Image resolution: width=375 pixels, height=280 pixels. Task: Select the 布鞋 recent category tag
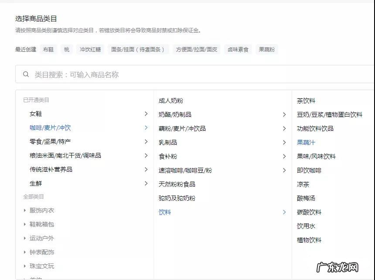pyautogui.click(x=48, y=49)
